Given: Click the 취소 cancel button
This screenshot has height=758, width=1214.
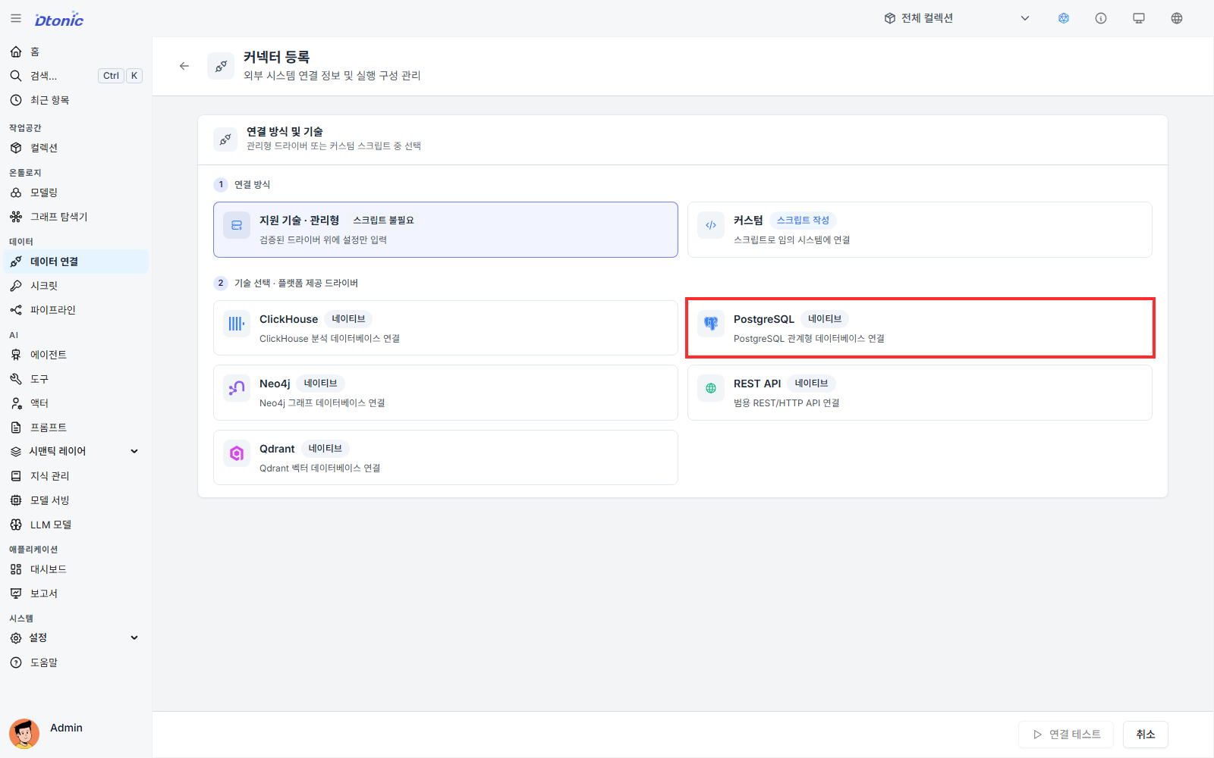Looking at the screenshot, I should click(1146, 735).
